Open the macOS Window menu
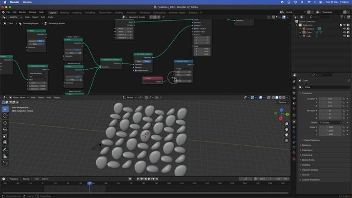This screenshot has width=352, height=198. click(x=28, y=2)
